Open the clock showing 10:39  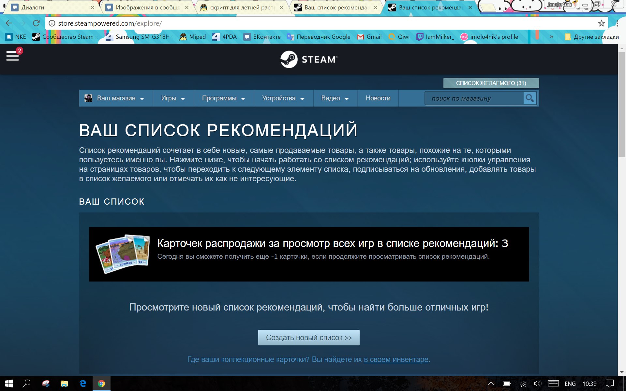[589, 384]
